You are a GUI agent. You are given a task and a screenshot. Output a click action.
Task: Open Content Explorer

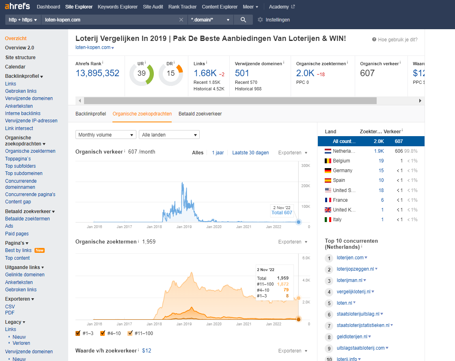point(220,6)
